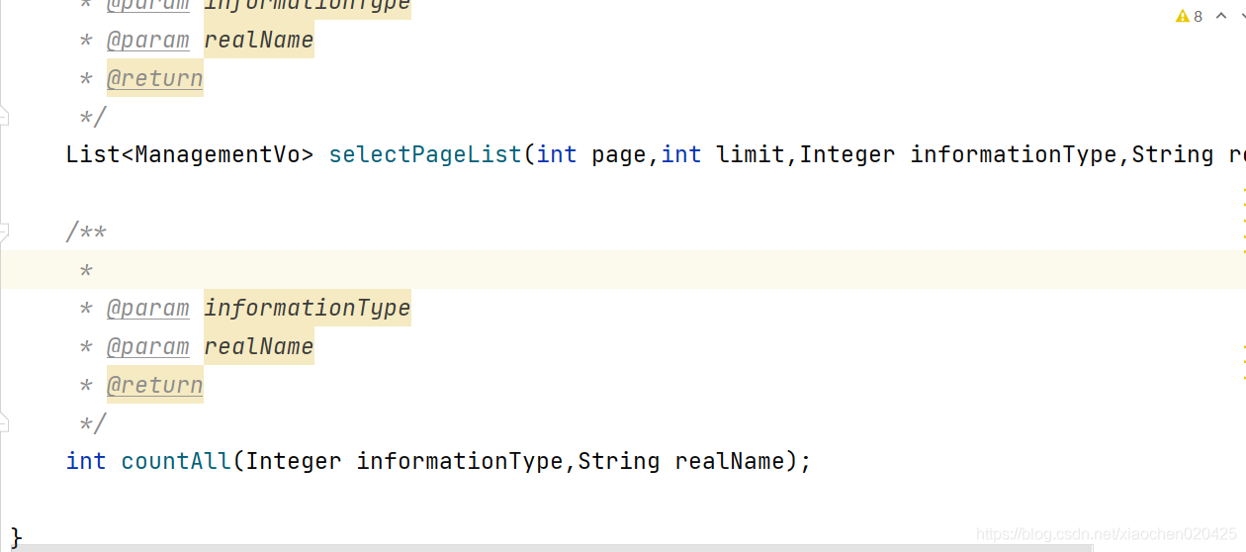Viewport: 1246px width, 552px height.
Task: Click the 'page' parameter in selectPageList
Action: 619,154
